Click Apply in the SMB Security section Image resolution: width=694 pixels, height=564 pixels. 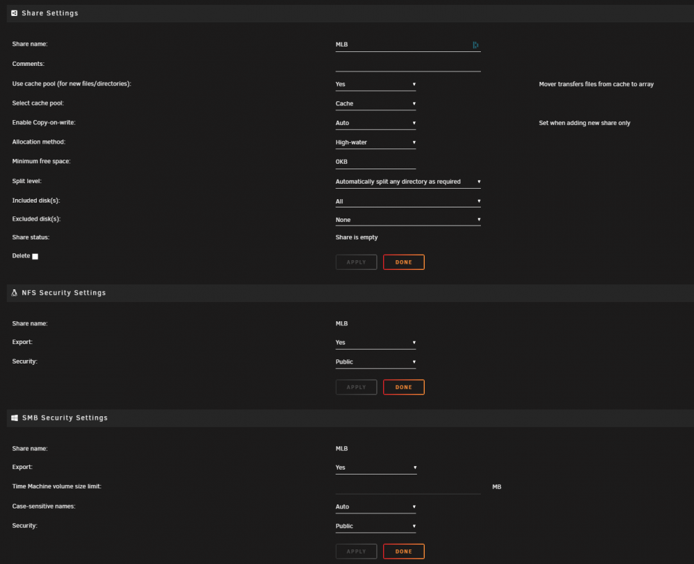pyautogui.click(x=356, y=552)
